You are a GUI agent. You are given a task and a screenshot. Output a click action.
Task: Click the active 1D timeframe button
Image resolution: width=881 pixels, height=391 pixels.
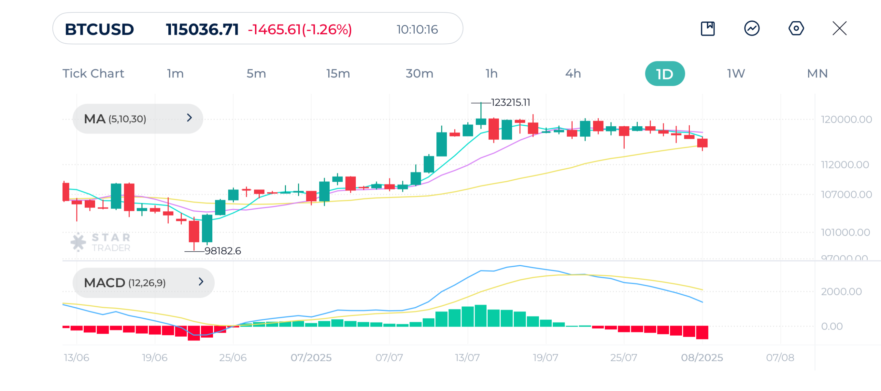pyautogui.click(x=665, y=74)
